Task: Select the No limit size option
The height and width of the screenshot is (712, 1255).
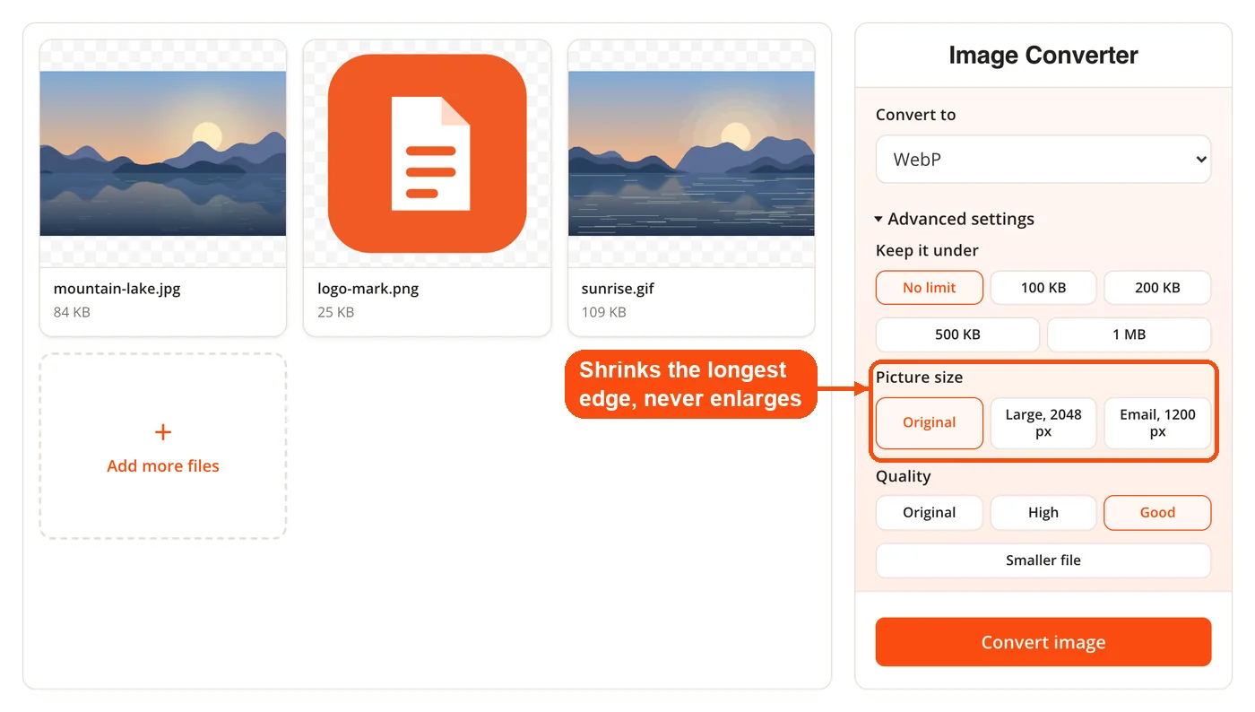Action: click(930, 288)
